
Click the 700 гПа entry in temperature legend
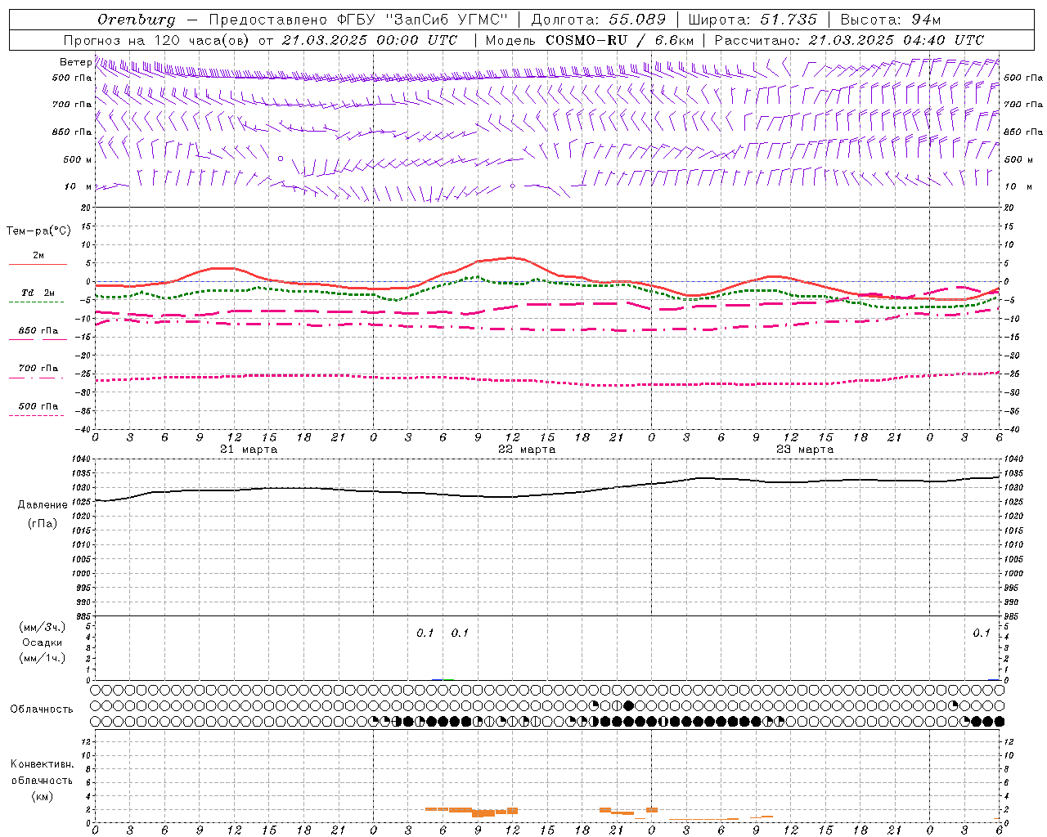[38, 369]
